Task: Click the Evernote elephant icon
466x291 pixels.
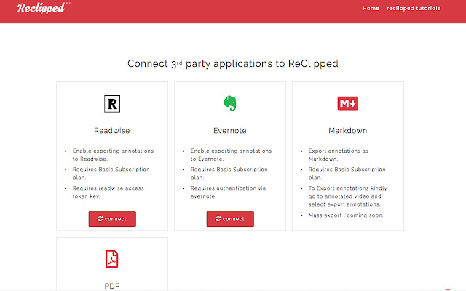Action: click(230, 103)
